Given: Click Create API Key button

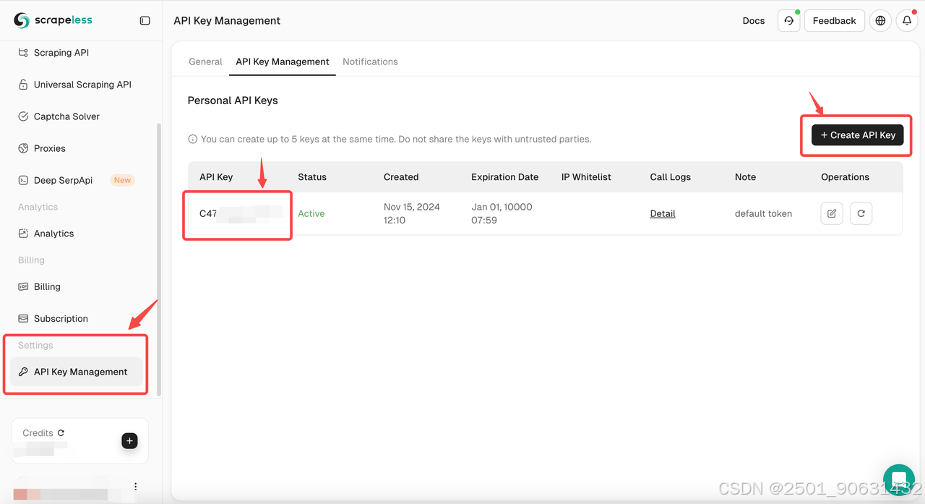Looking at the screenshot, I should [858, 135].
